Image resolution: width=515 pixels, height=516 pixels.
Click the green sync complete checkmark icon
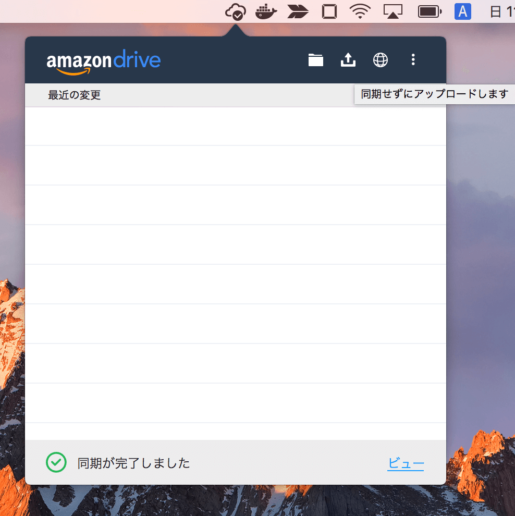56,462
